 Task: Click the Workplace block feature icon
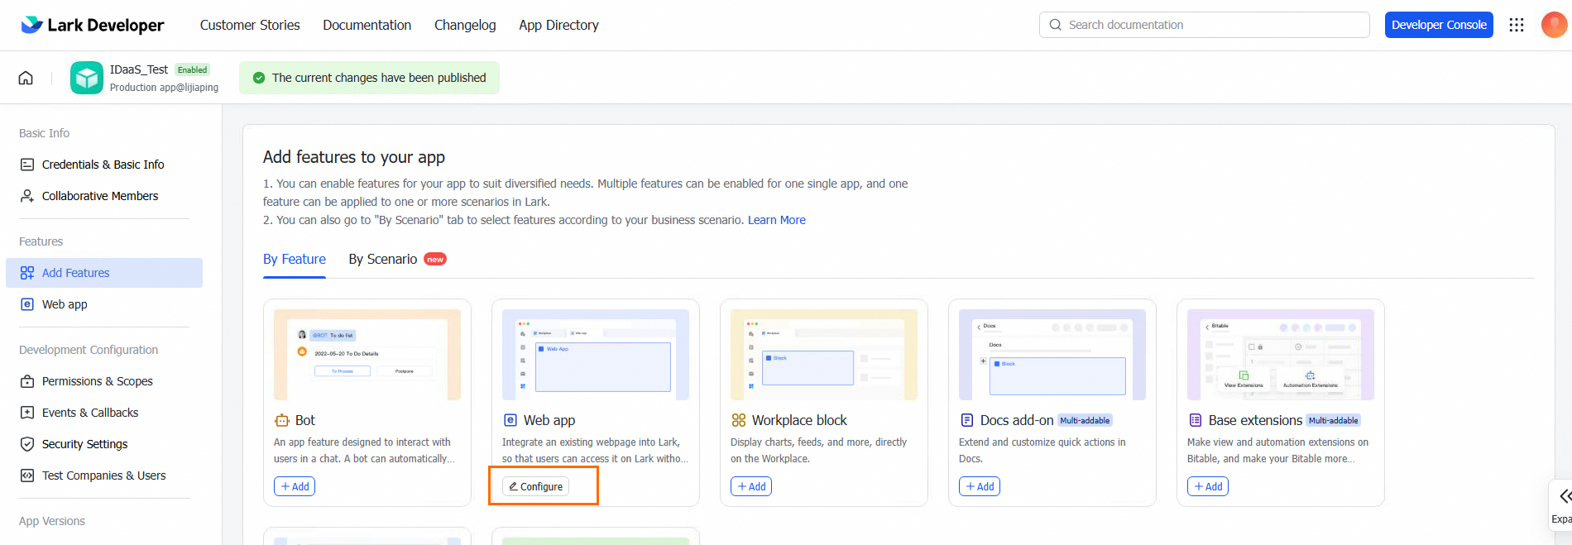739,420
